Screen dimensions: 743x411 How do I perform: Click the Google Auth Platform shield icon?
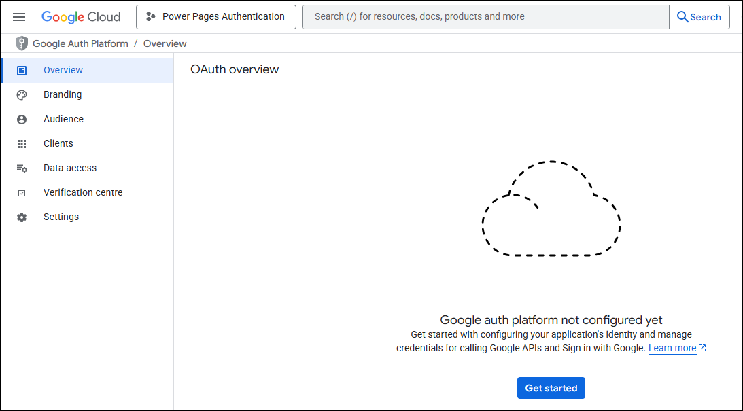(22, 43)
